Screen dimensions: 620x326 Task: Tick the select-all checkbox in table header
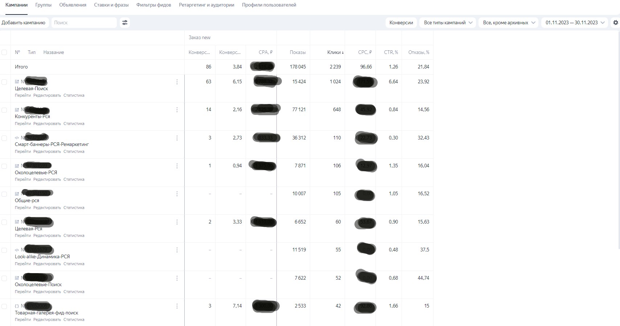pyautogui.click(x=4, y=53)
